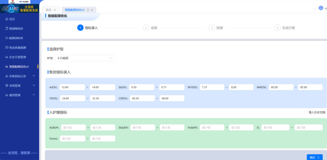327x160 pixels.
Task: Click the refresh icon on 智能配煤优化v2 tab
Action: click(88, 10)
